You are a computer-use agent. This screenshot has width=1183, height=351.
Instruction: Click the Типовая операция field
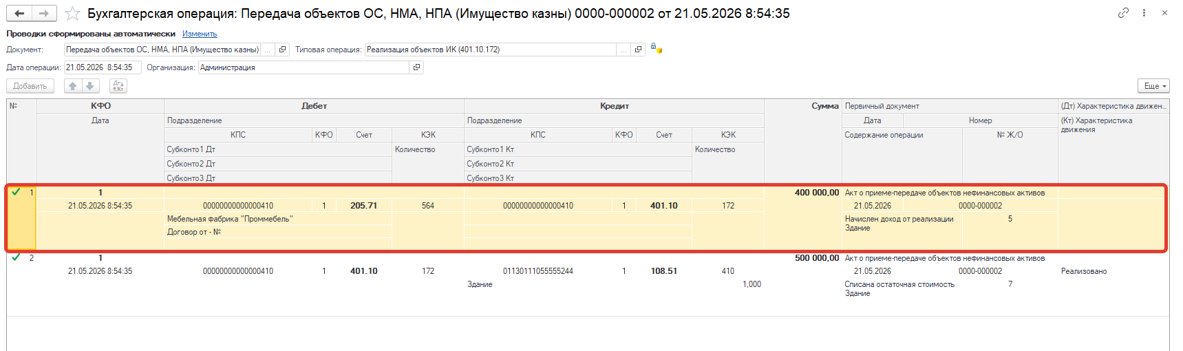click(491, 50)
